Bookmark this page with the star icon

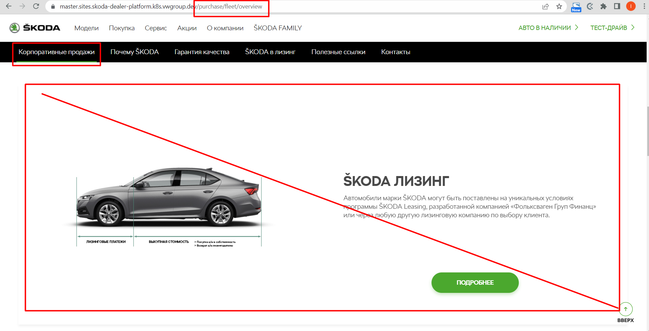559,6
